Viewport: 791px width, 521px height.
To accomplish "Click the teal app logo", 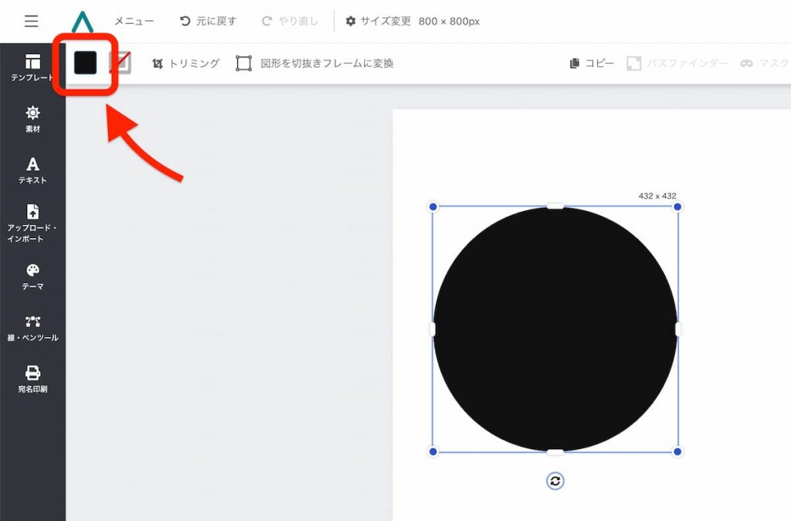I will point(81,22).
